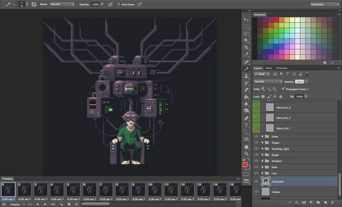Duplicate selected frame in Timeline

69,204
